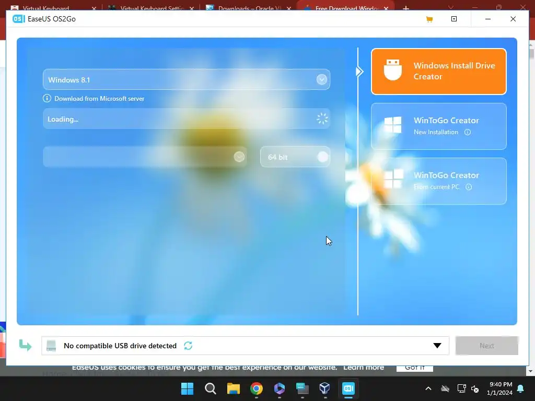535x401 pixels.
Task: Click the OneDrive cloud tray icon
Action: 445,388
